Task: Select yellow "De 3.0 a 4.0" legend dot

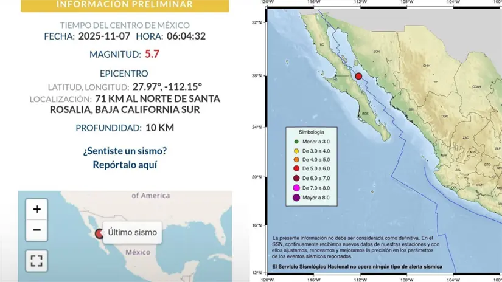Action: 295,151
